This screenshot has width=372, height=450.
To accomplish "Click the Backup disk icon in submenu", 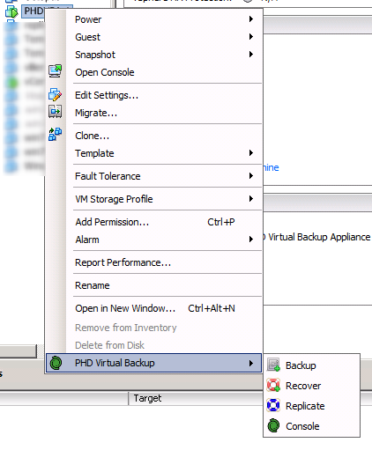I will 273,365.
